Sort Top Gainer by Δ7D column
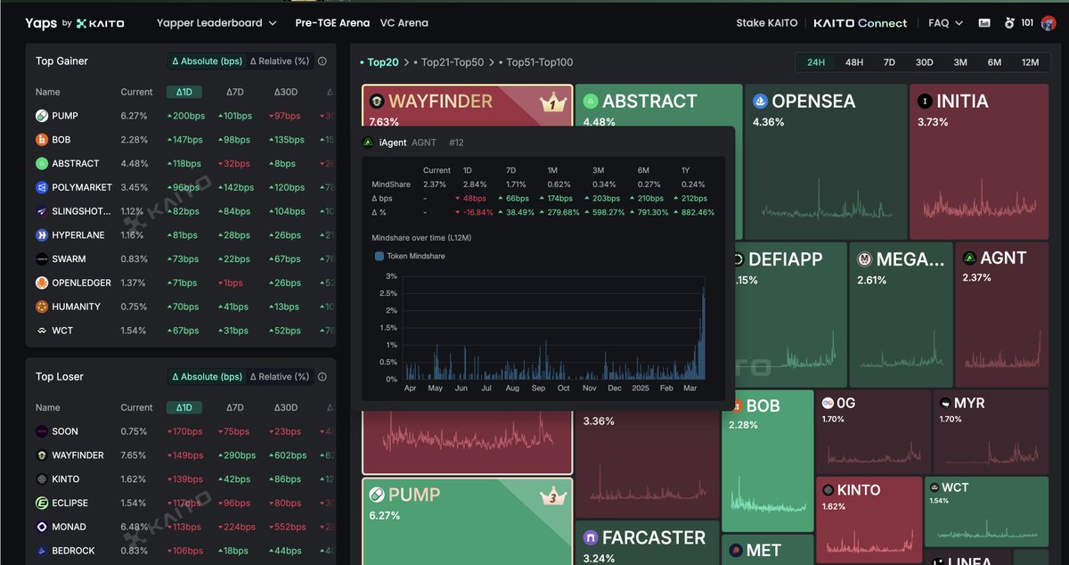The image size is (1069, 565). pyautogui.click(x=234, y=92)
